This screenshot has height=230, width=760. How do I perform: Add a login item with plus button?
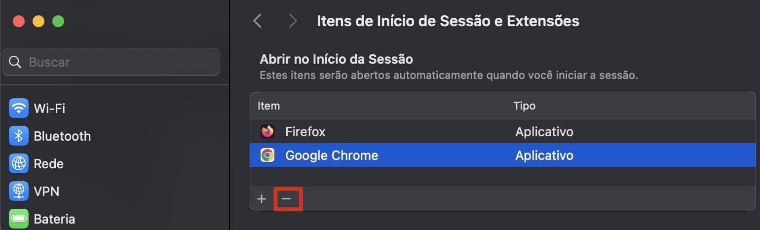coord(262,199)
